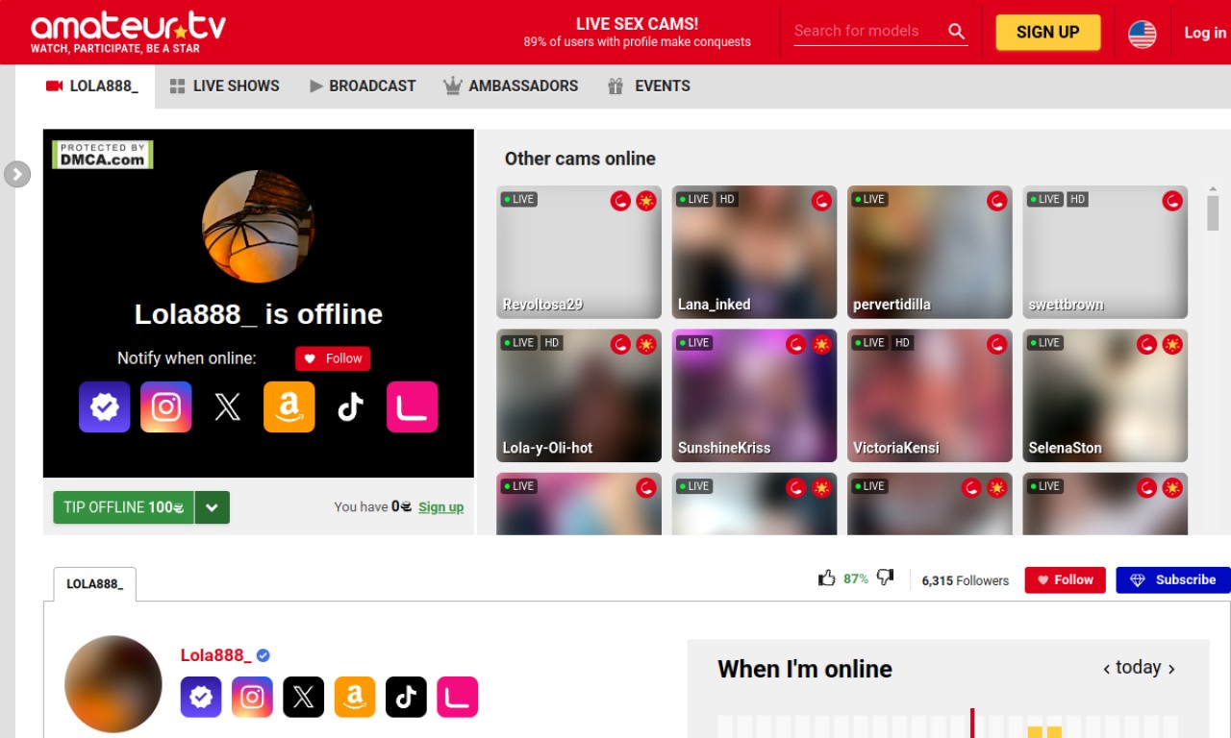The image size is (1231, 738).
Task: Open swettbrown cam thumbnail
Action: click(x=1105, y=252)
